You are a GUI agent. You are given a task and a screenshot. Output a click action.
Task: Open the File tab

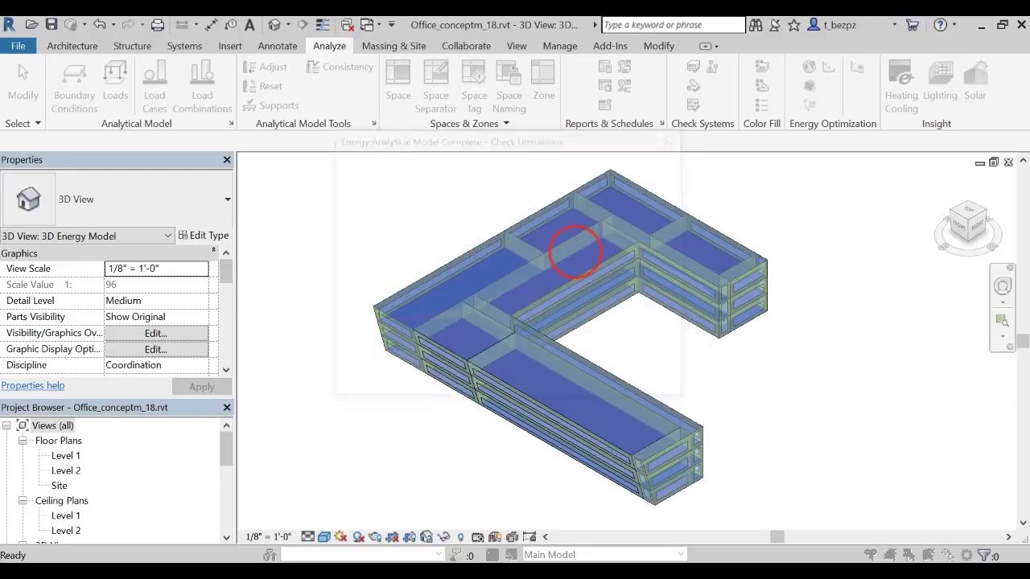coord(18,46)
